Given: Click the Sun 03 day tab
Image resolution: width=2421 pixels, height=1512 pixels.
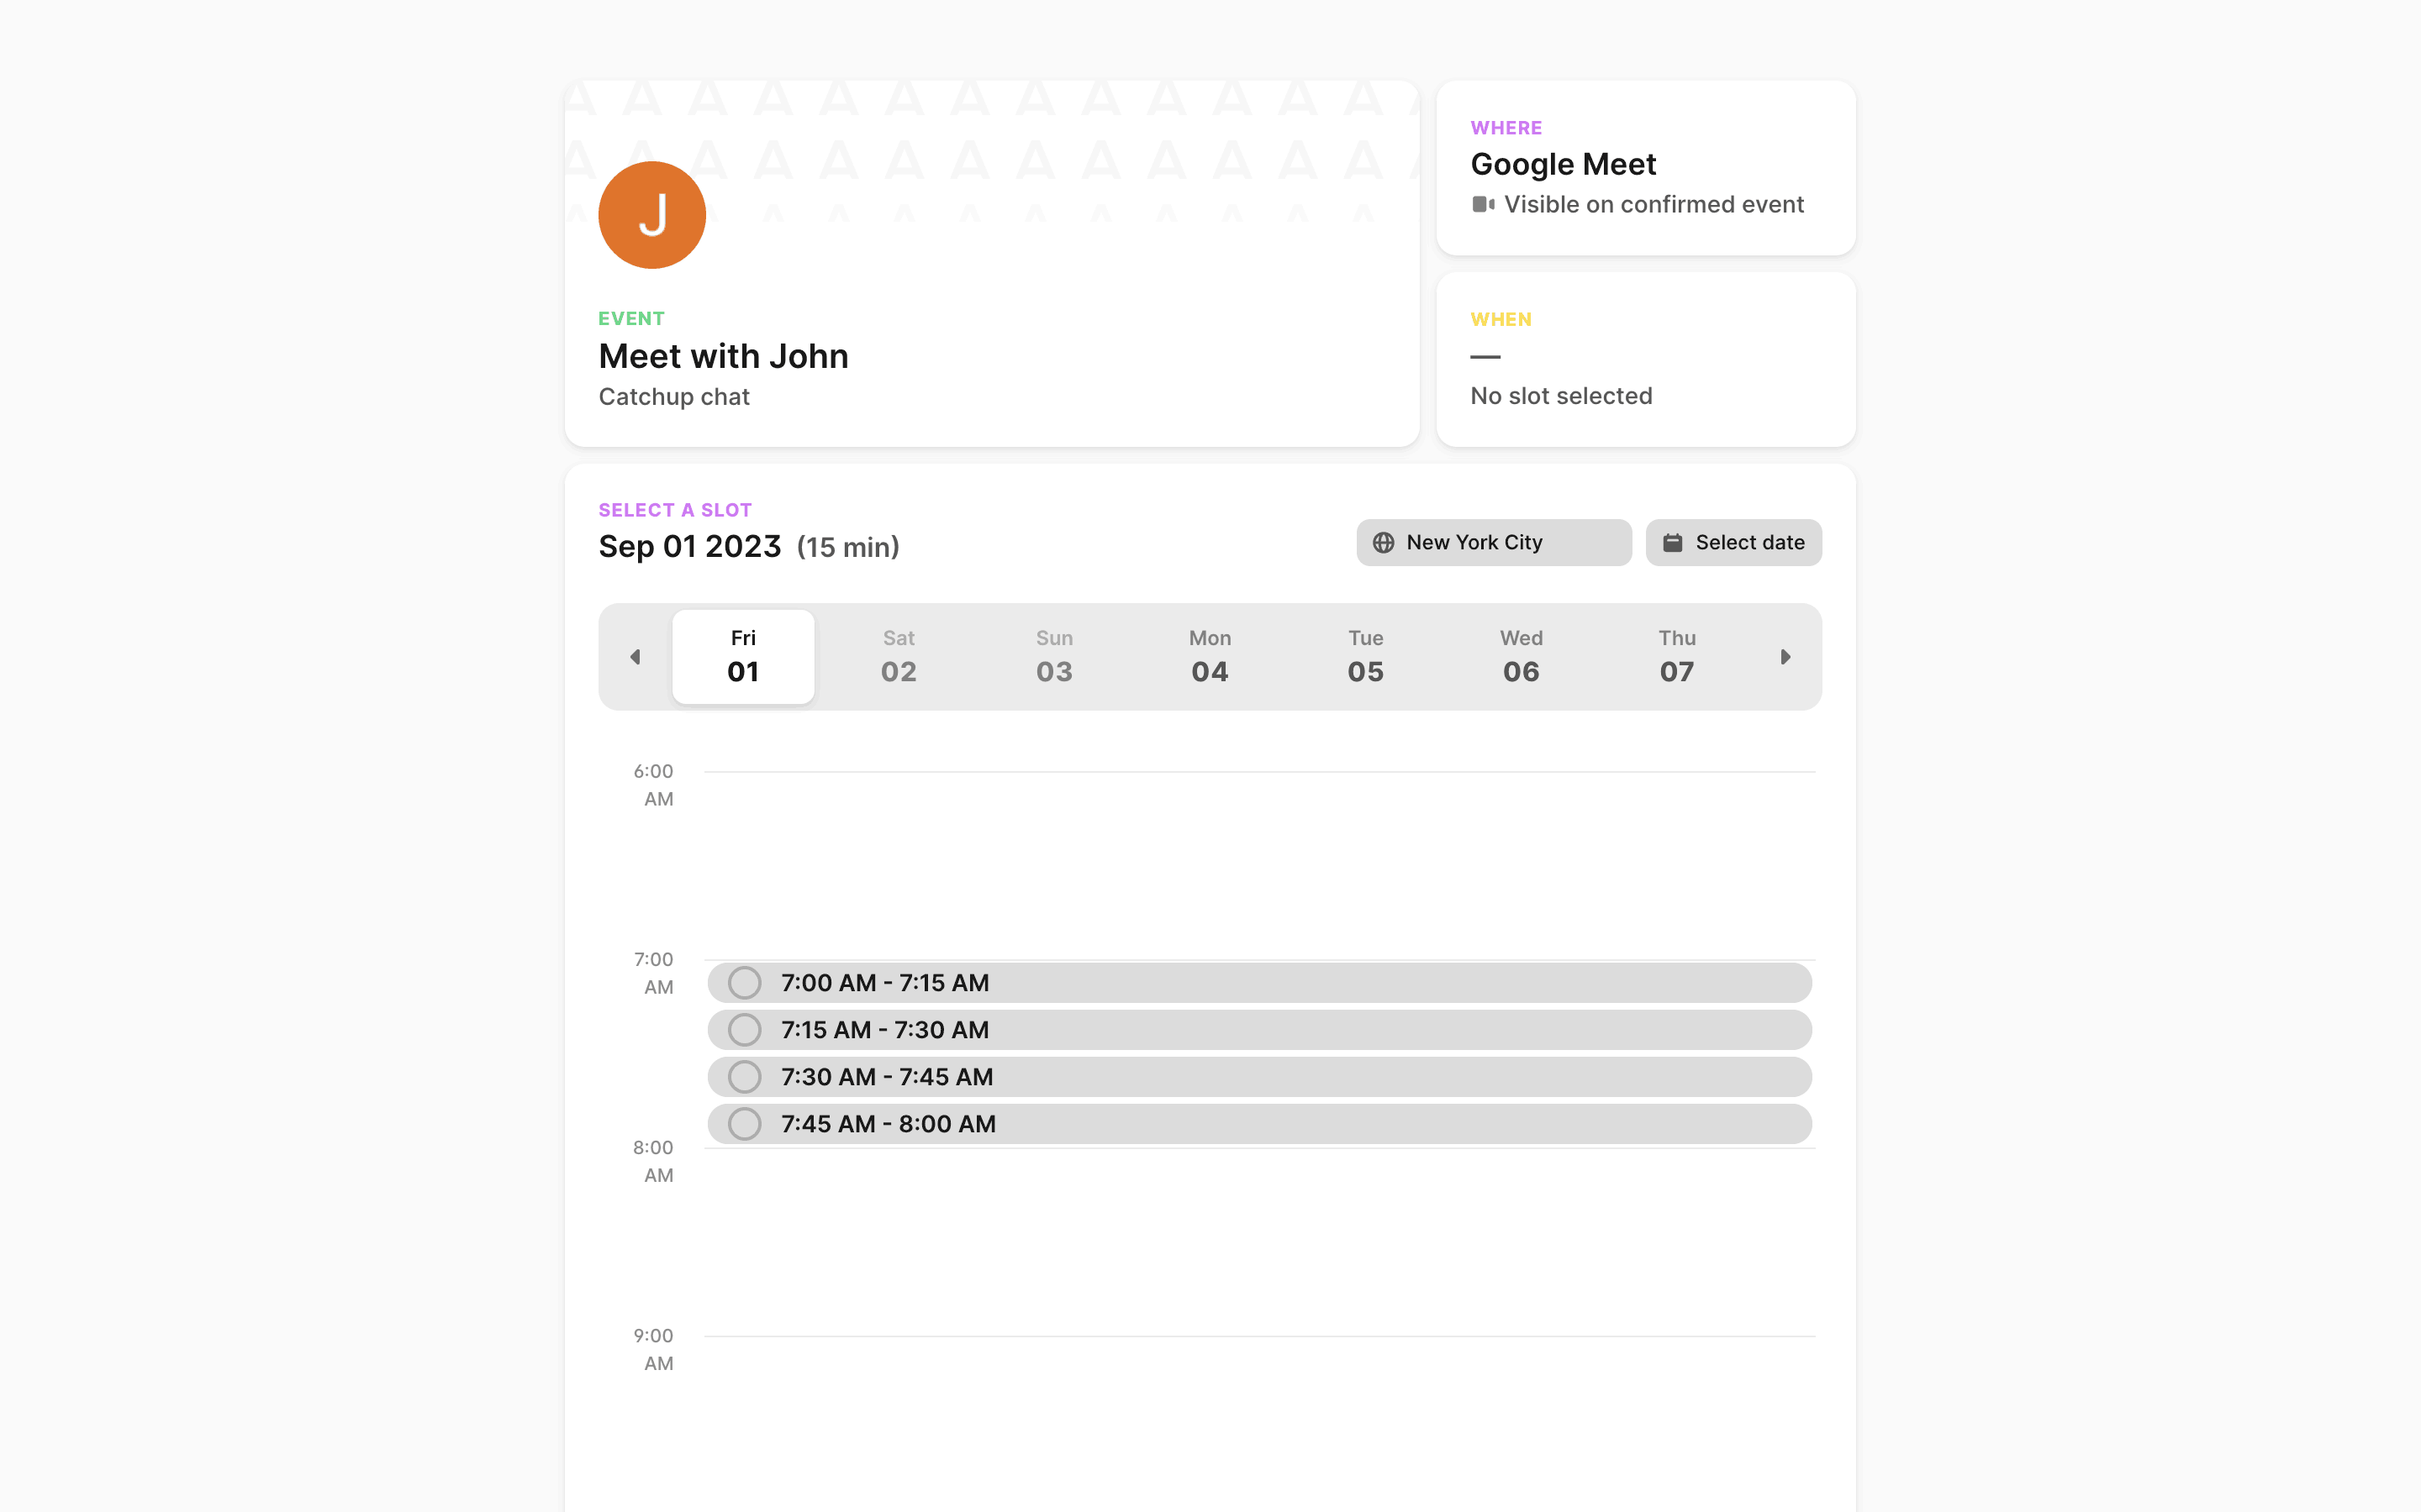Looking at the screenshot, I should pyautogui.click(x=1054, y=657).
